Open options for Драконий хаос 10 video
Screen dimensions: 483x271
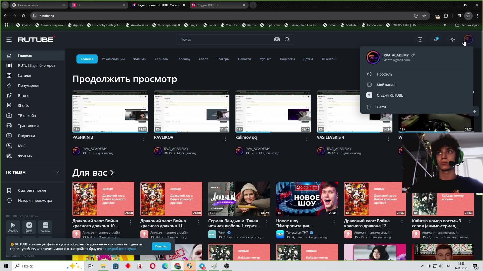[x=130, y=222]
